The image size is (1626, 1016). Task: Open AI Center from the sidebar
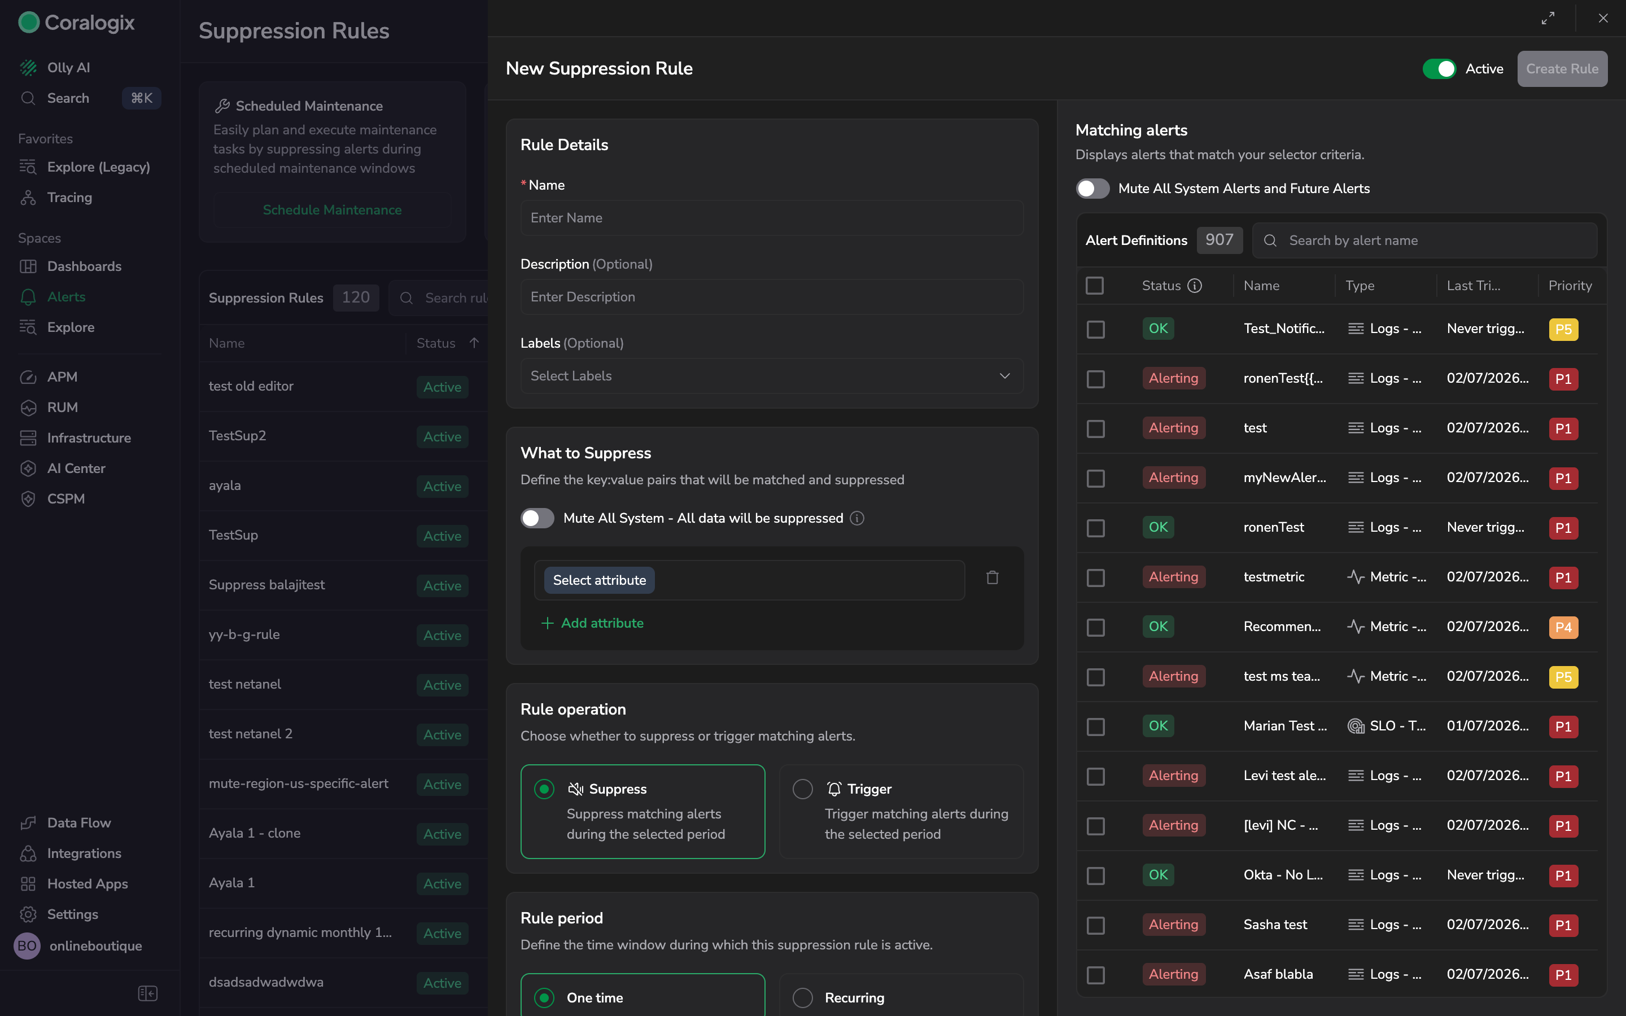(x=76, y=468)
